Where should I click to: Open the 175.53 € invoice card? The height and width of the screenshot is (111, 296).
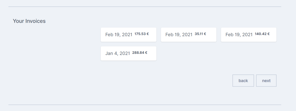(128, 35)
